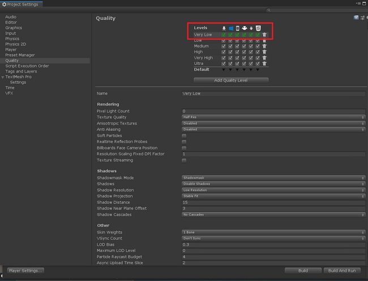
Task: Open TextMesh Pro Settings sub-item
Action: [x=18, y=82]
